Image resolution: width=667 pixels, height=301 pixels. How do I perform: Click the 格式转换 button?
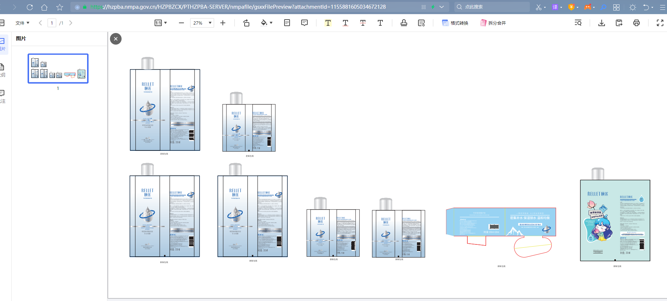455,23
